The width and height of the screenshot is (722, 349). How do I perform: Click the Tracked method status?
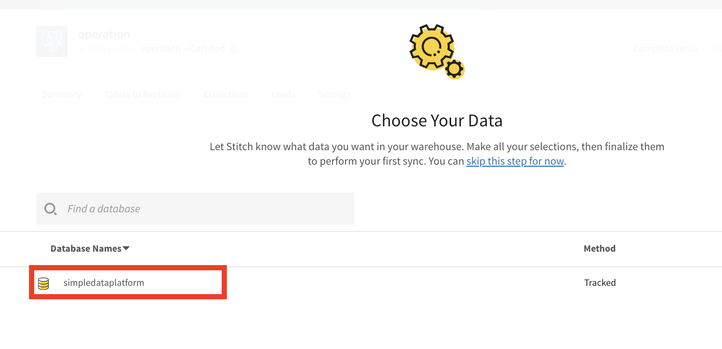[600, 283]
